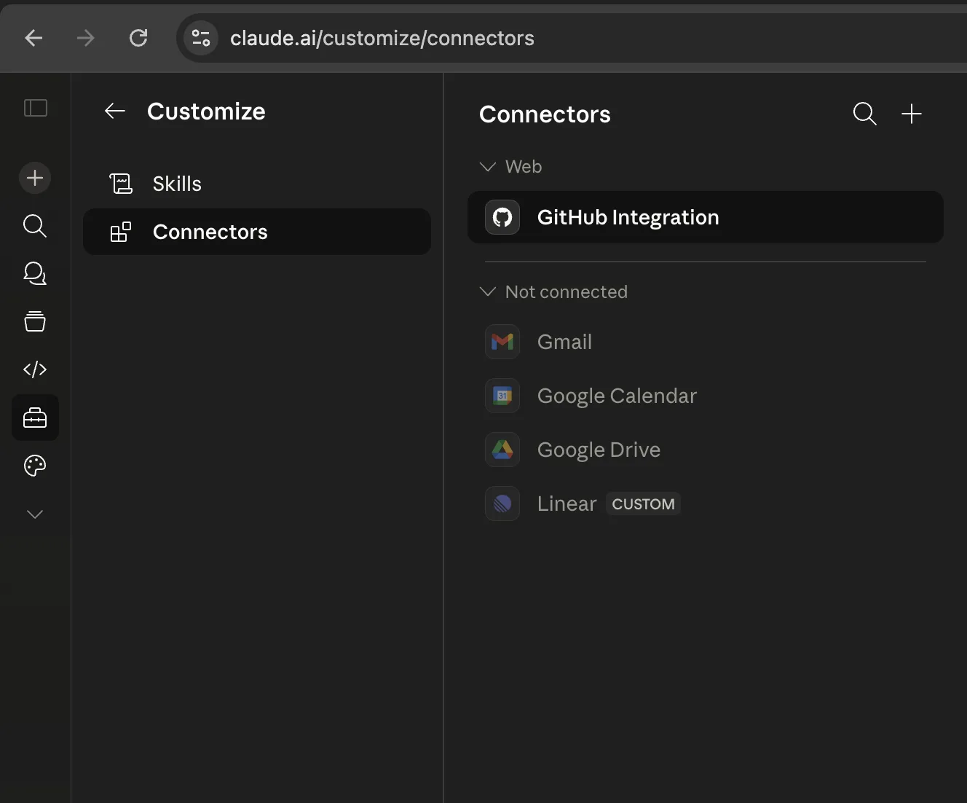
Task: Open the Chats bubble icon in the sidebar
Action: 35,273
